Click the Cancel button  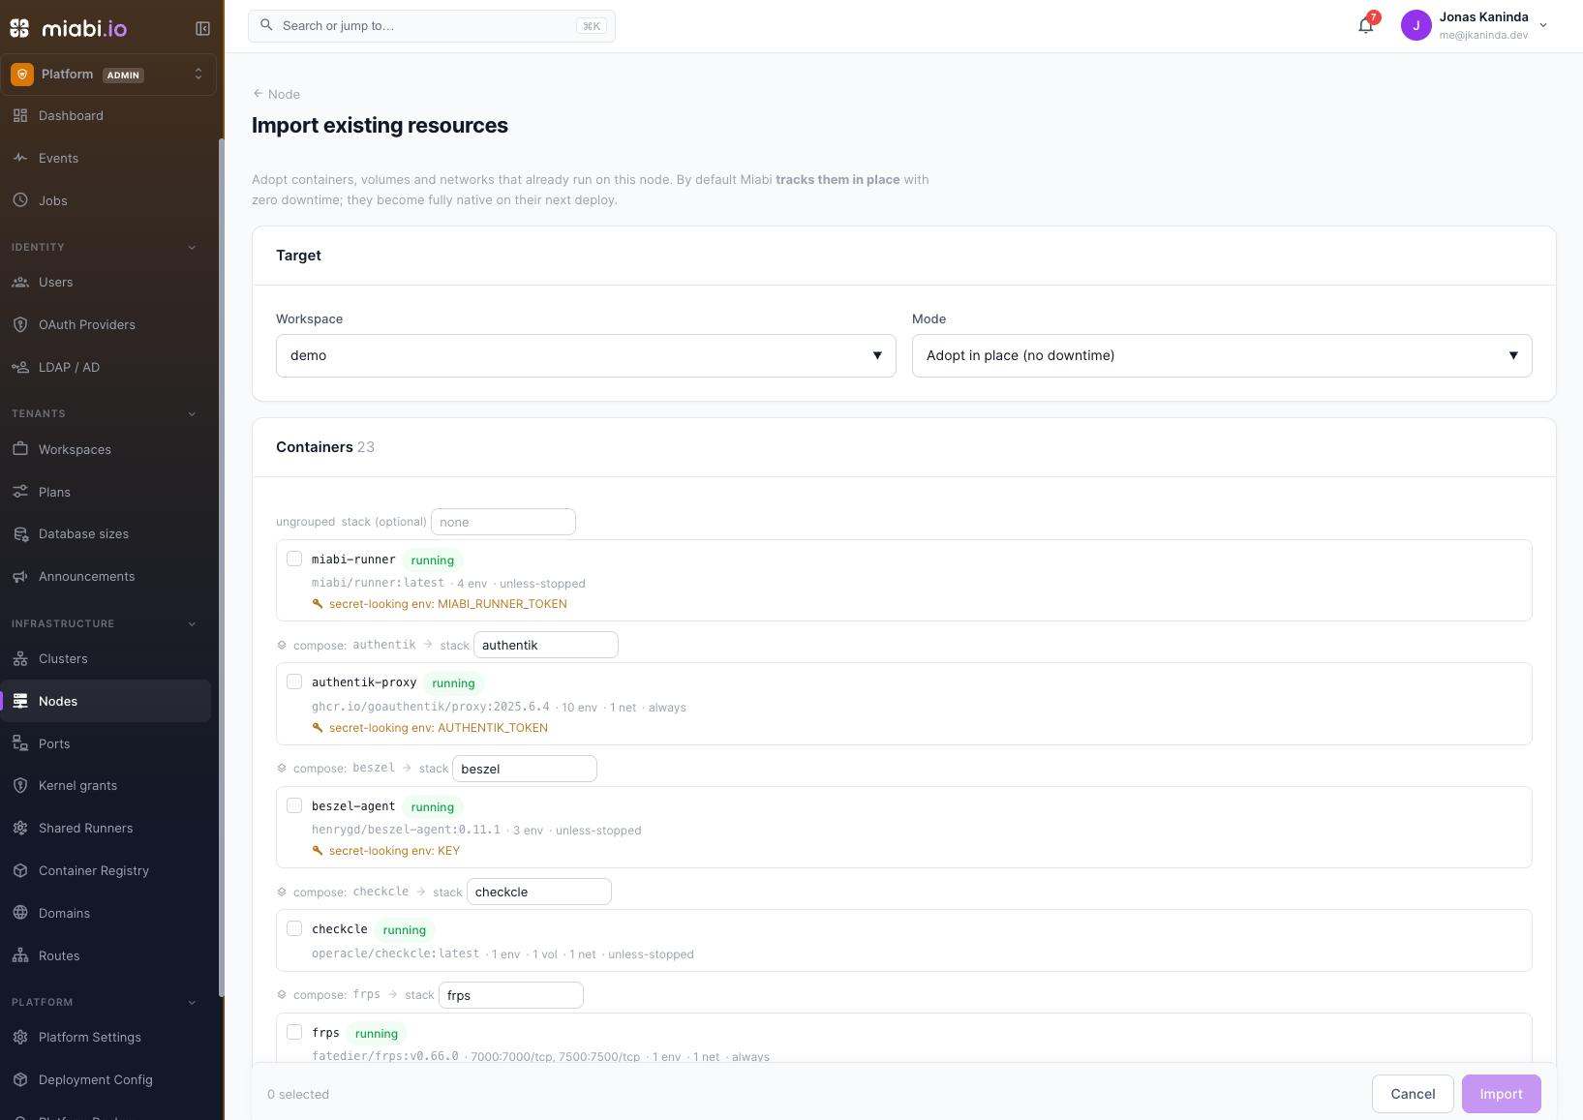click(x=1413, y=1094)
